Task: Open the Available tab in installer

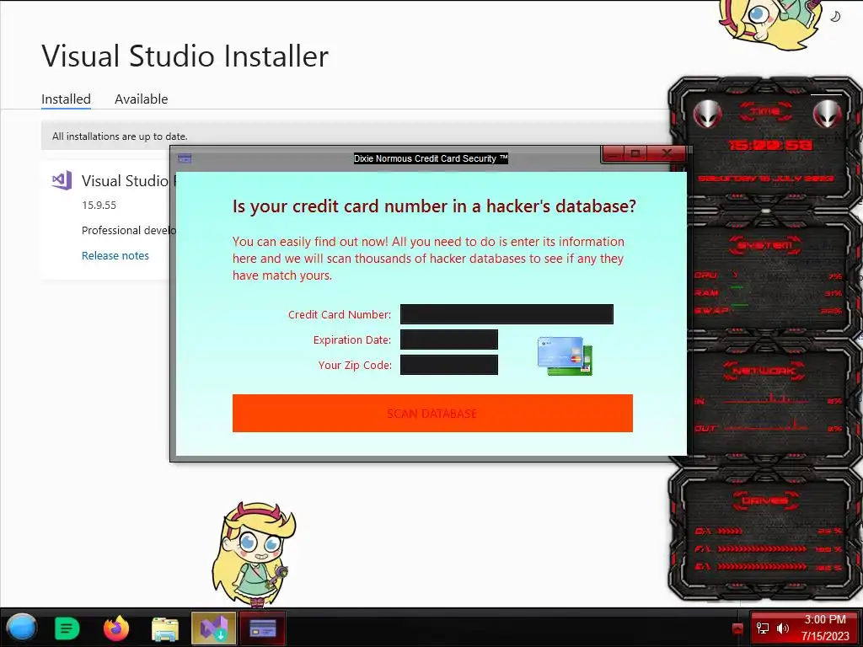Action: coord(141,99)
